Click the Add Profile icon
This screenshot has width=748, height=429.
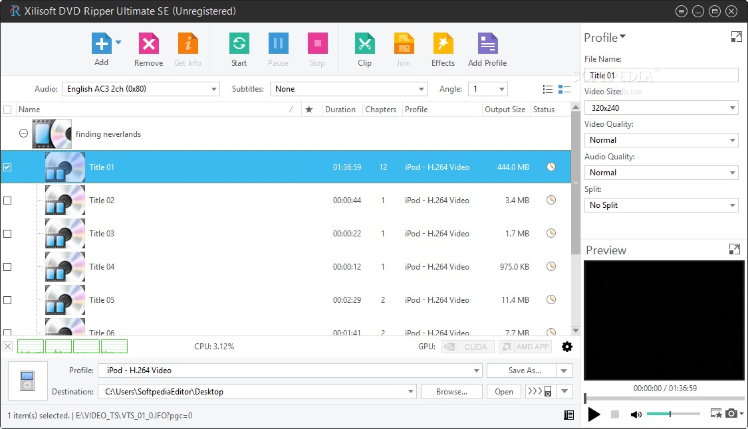coord(487,44)
